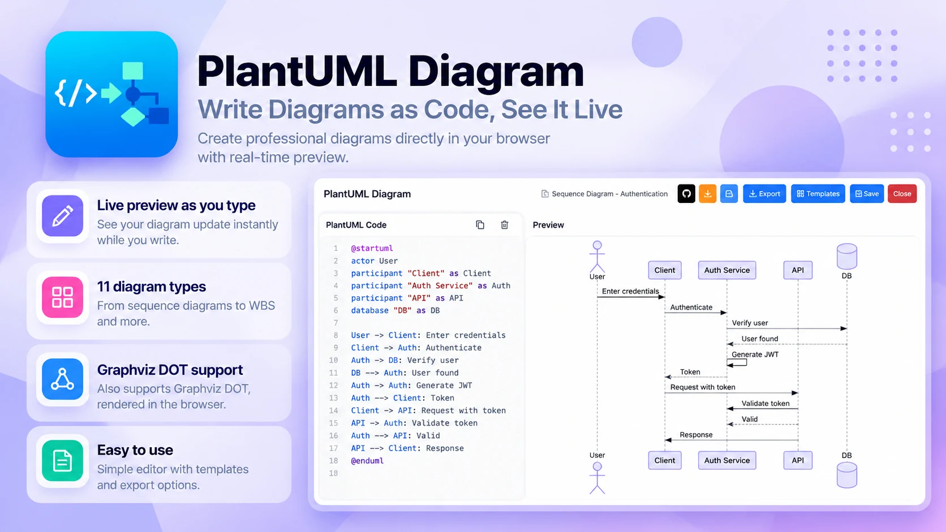The image size is (946, 532).
Task: Clear the code using the trash icon
Action: pos(505,225)
